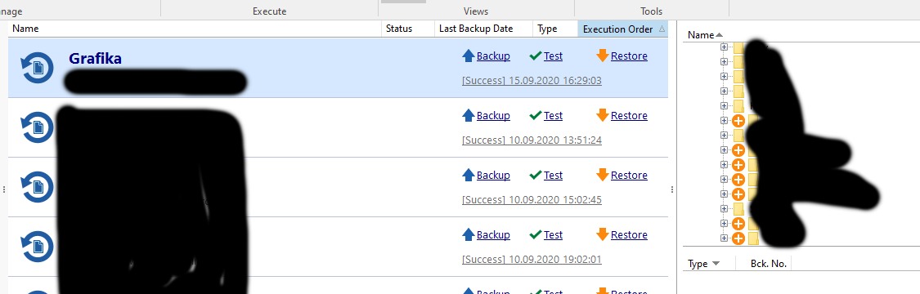Open the [Success] 10.09.2020 15:02:45 log link
Viewport: 920px width, 294px height.
[532, 200]
